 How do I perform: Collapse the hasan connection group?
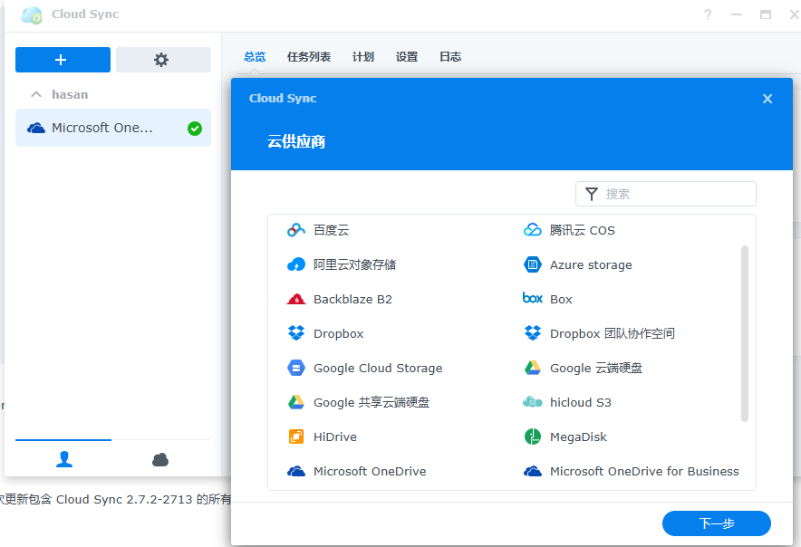(x=35, y=94)
